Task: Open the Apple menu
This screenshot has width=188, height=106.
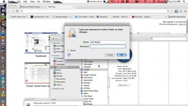Action: click(x=4, y=1)
